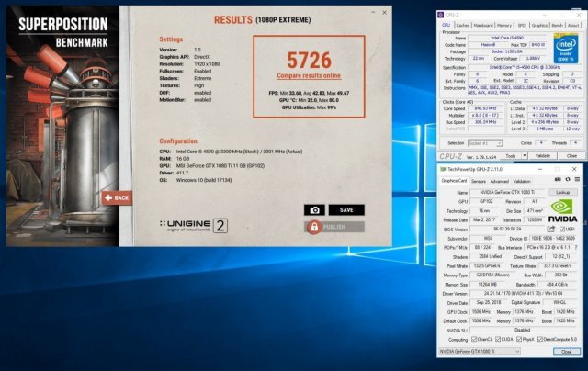
Task: Toggle the OpenCL checkbox
Action: (475, 340)
